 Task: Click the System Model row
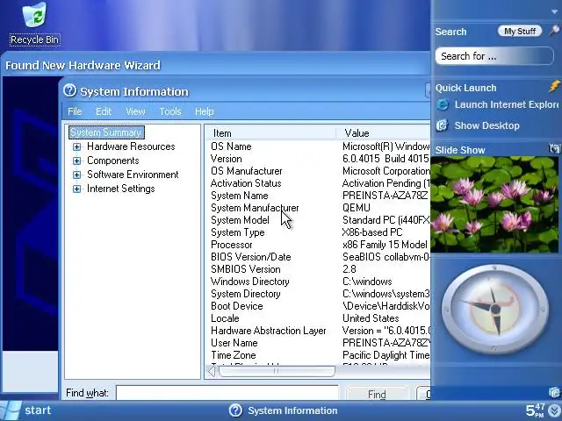(320, 220)
